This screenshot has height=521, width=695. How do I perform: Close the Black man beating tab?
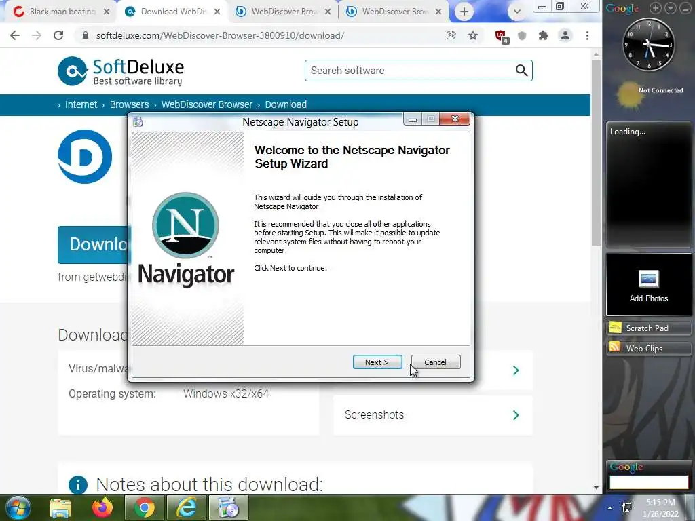107,12
